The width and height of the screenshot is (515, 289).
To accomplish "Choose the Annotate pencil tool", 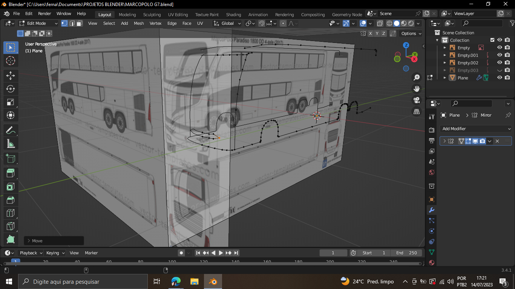I will tap(11, 130).
